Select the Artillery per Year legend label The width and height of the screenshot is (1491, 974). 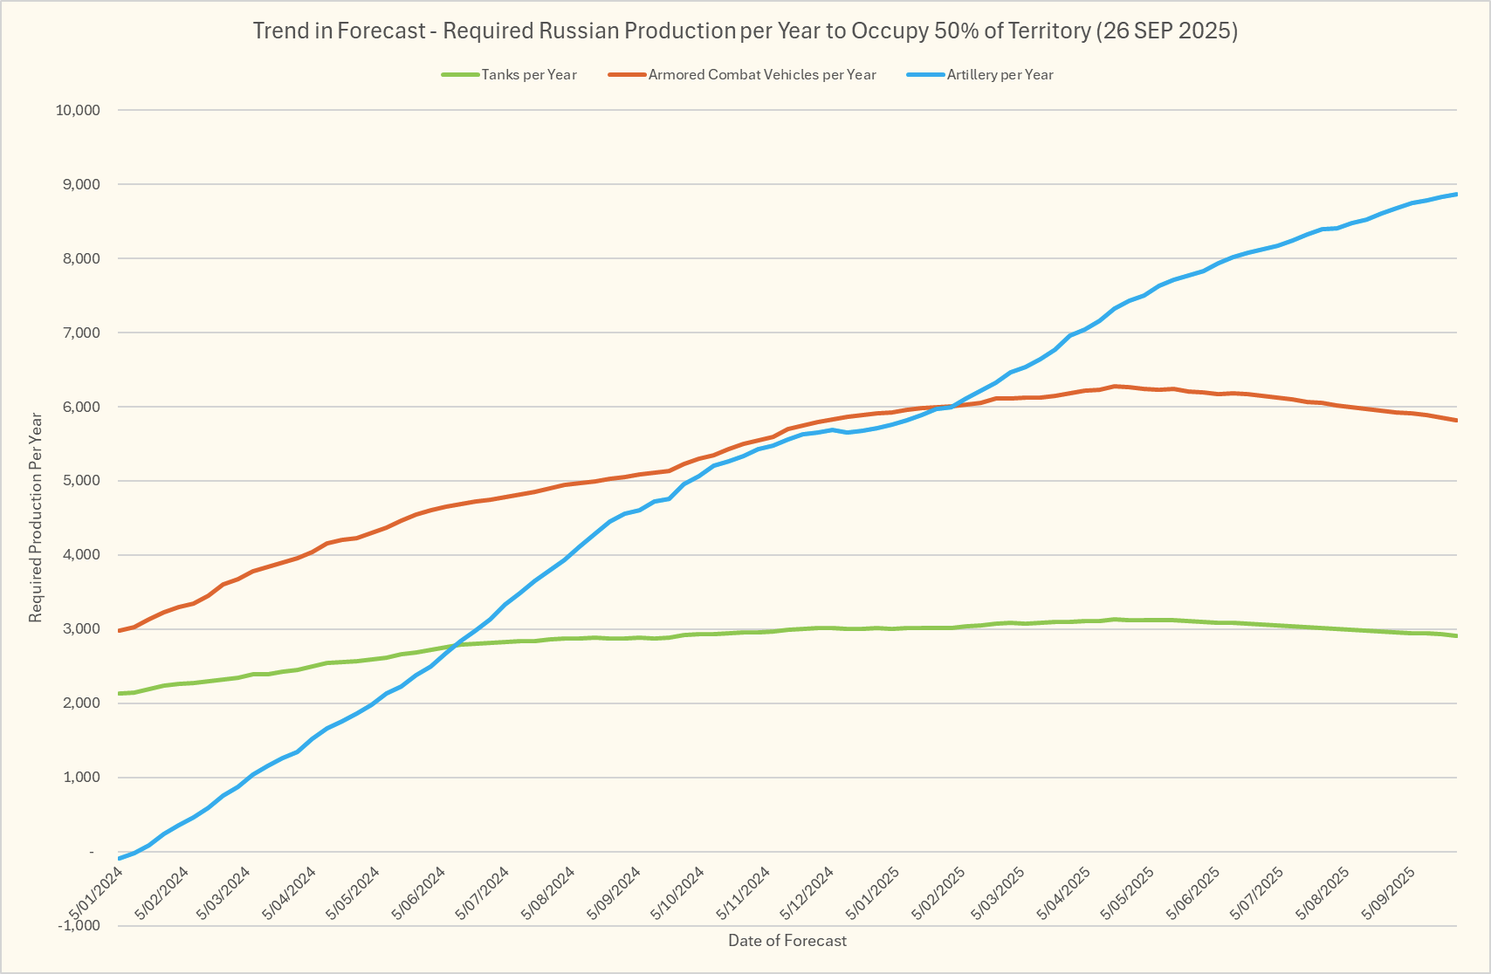pyautogui.click(x=1000, y=75)
